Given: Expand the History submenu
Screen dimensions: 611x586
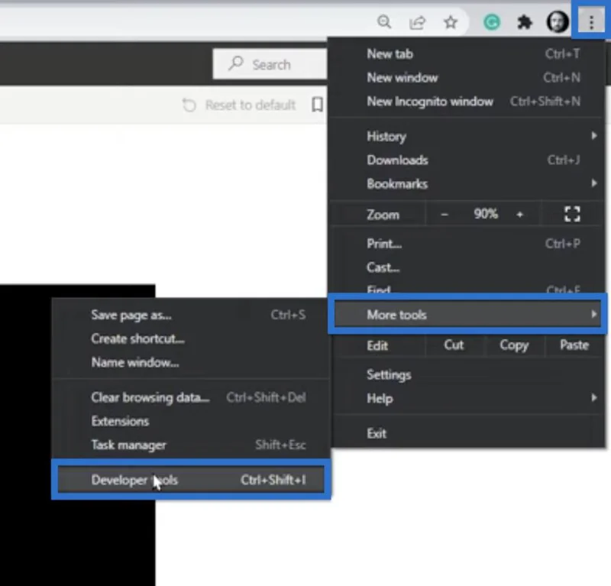Looking at the screenshot, I should pyautogui.click(x=467, y=137).
